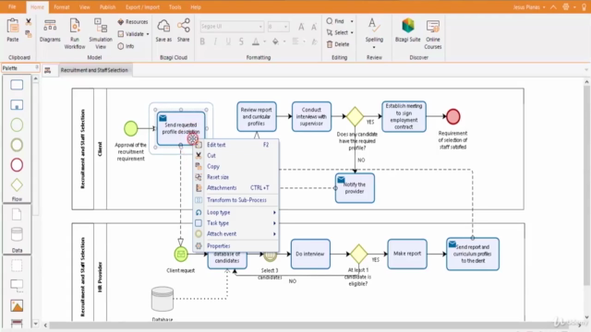Screen dimensions: 591x332
Task: Click the Cut scissors icon in Clipboard group
Action: (x=29, y=22)
